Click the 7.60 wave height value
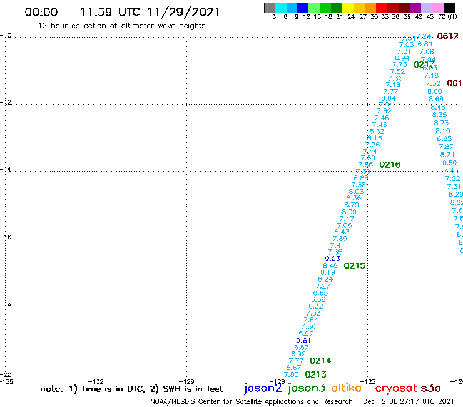Viewport: 463px width, 407px height. 368,158
